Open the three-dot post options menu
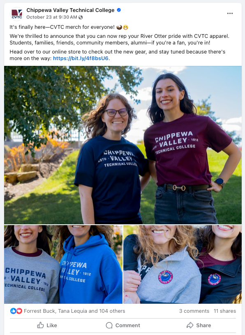 [x=230, y=13]
